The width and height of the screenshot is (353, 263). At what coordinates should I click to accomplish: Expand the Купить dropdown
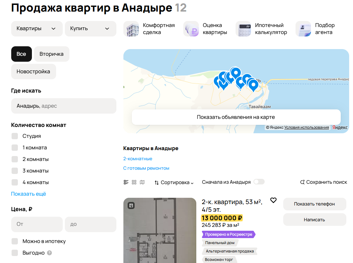[x=90, y=29]
